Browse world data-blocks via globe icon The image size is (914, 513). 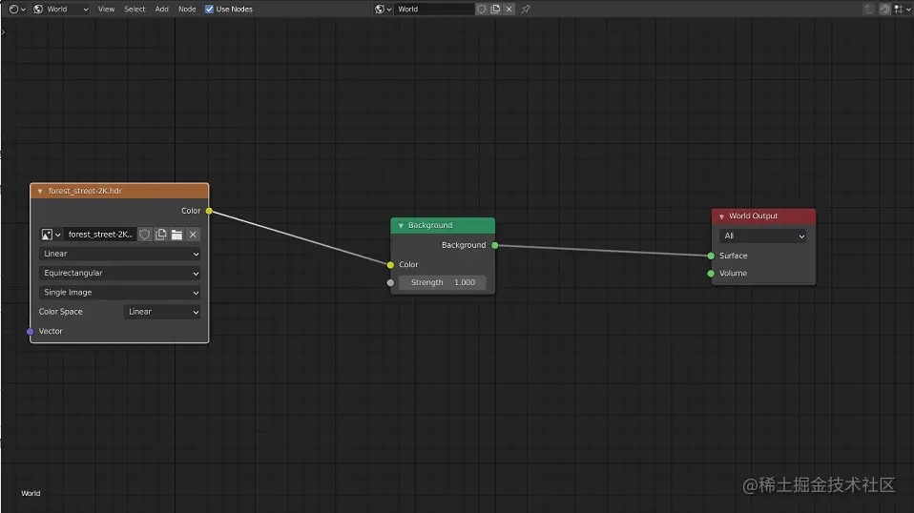tap(383, 9)
